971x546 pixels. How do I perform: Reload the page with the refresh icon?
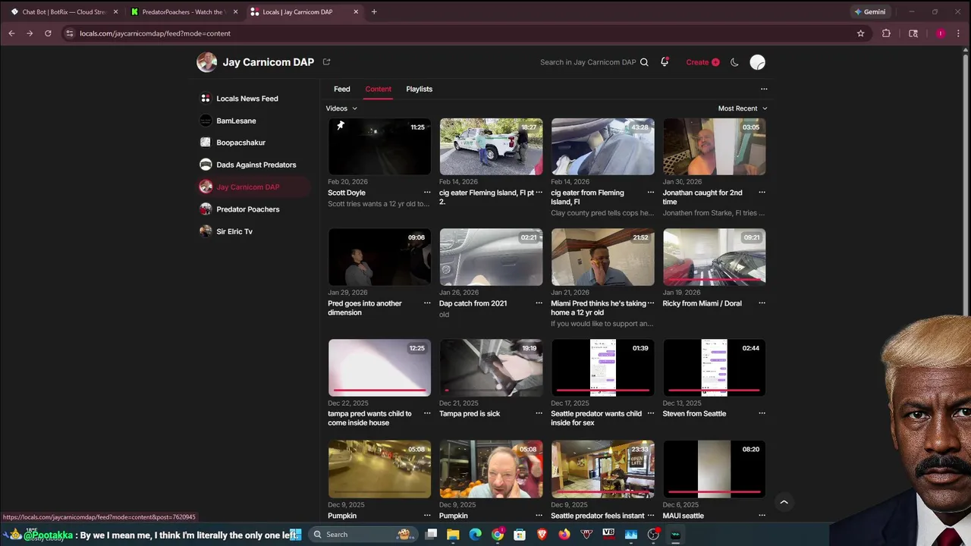(x=48, y=33)
